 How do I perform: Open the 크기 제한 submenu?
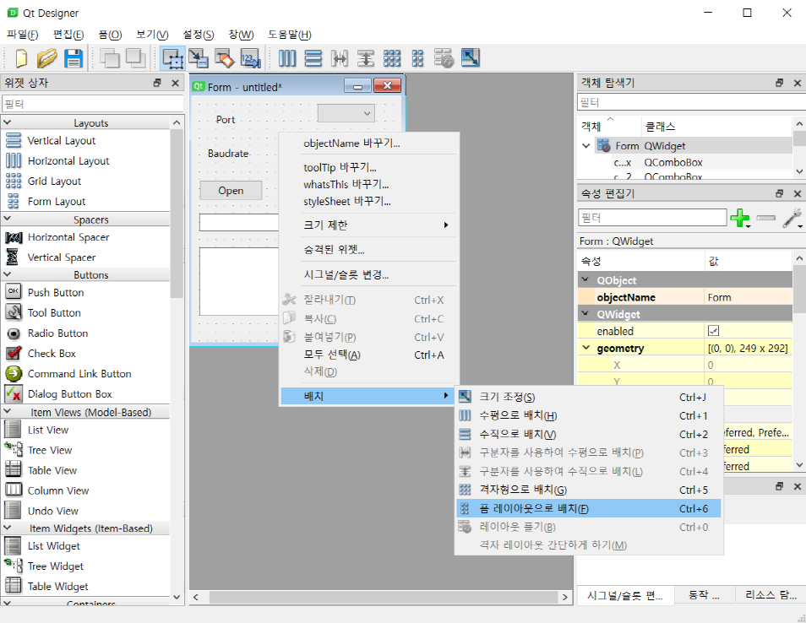[x=368, y=225]
